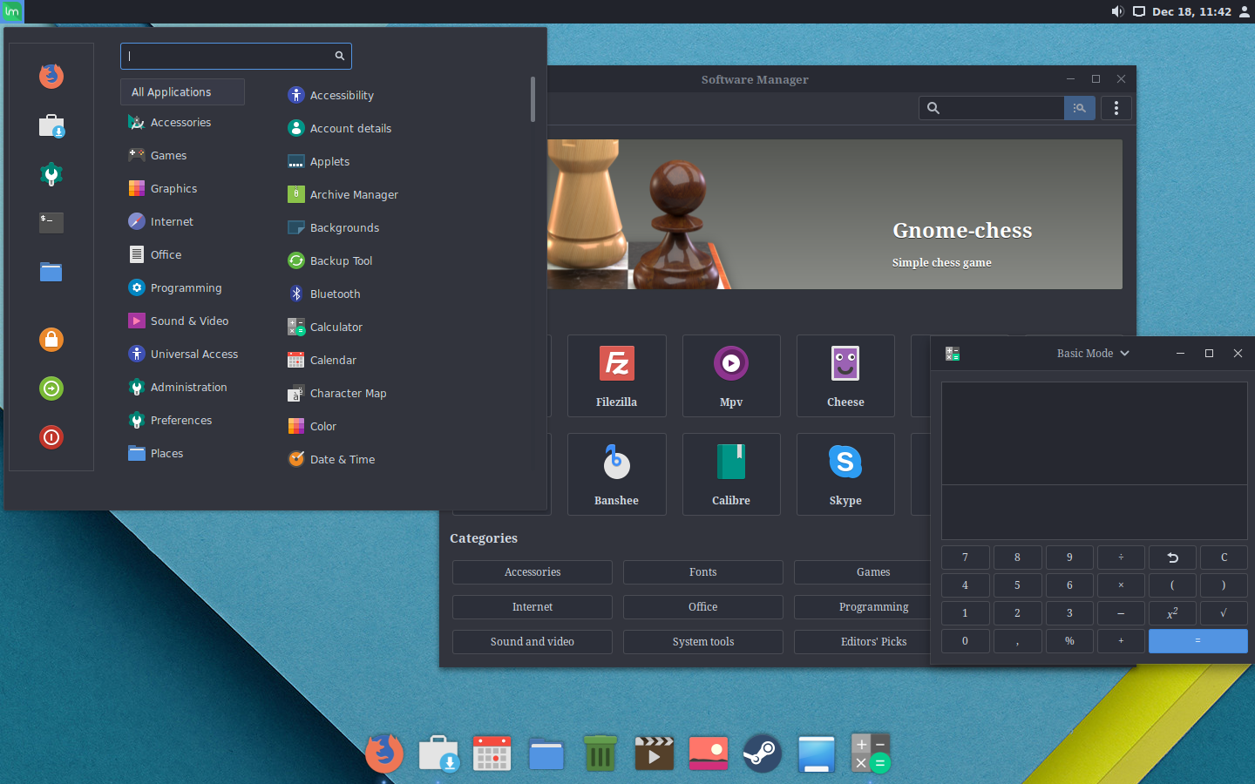Launch Steam from the bottom dock
This screenshot has height=784, width=1255.
coord(763,754)
